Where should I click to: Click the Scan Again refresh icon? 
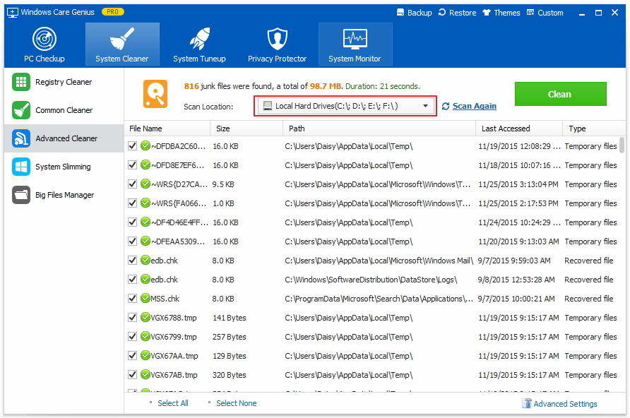(x=445, y=107)
